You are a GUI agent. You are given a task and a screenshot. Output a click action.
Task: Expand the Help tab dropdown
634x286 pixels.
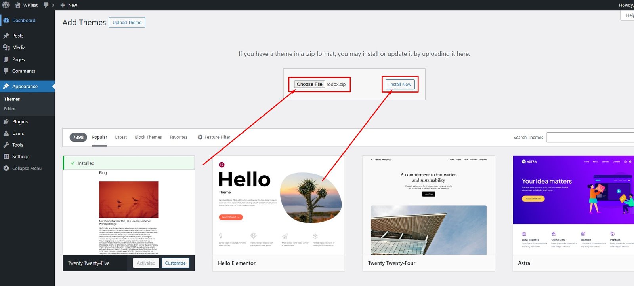pyautogui.click(x=628, y=15)
